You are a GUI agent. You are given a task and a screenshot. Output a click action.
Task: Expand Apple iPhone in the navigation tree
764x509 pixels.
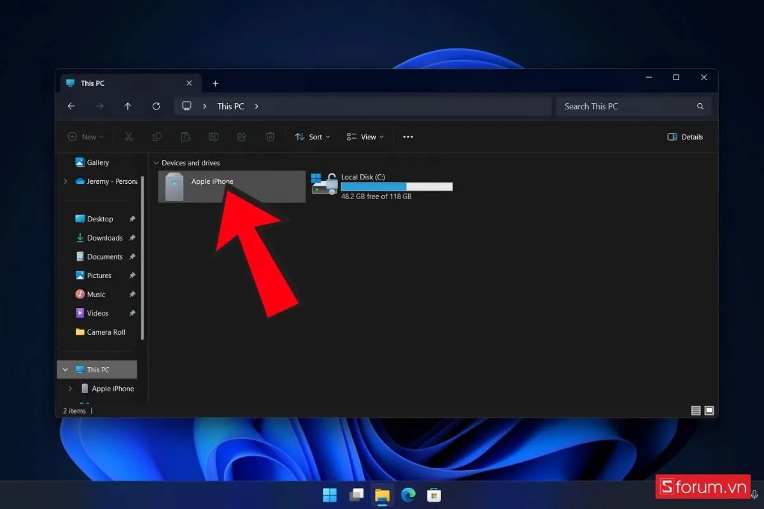coord(70,389)
